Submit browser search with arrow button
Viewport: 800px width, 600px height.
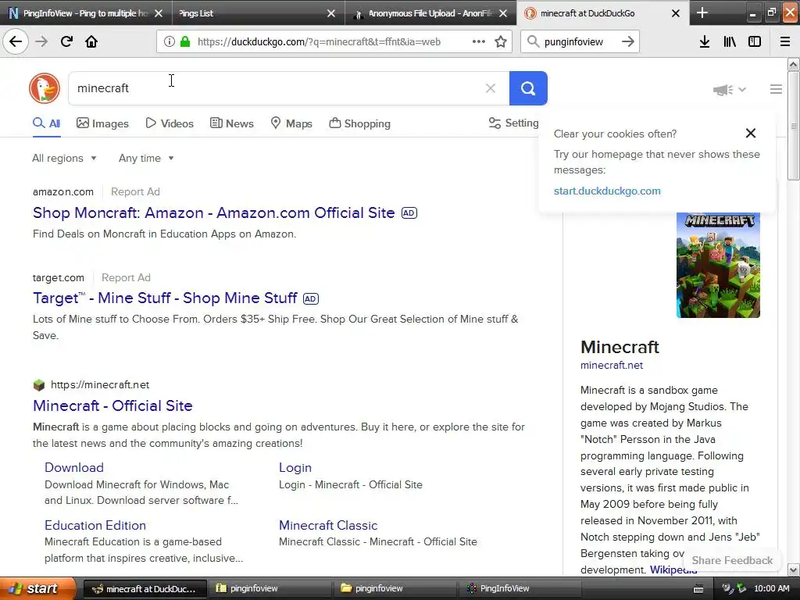click(x=628, y=41)
